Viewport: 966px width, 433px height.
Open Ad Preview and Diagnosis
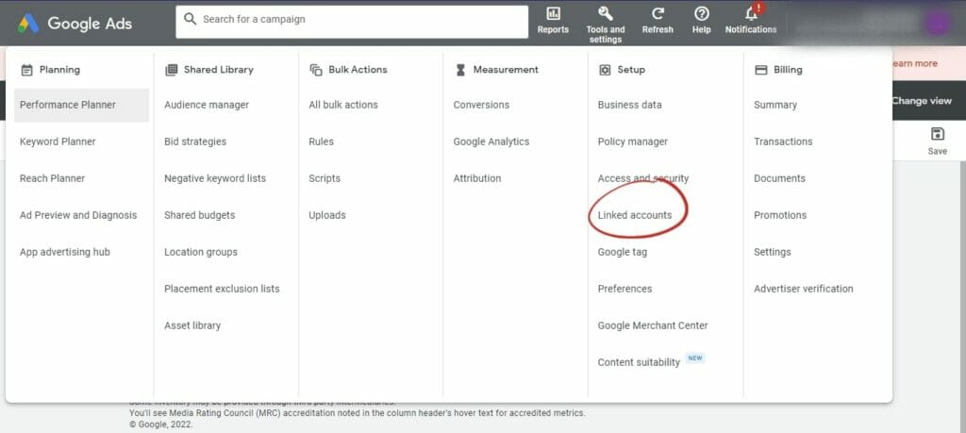(x=78, y=216)
